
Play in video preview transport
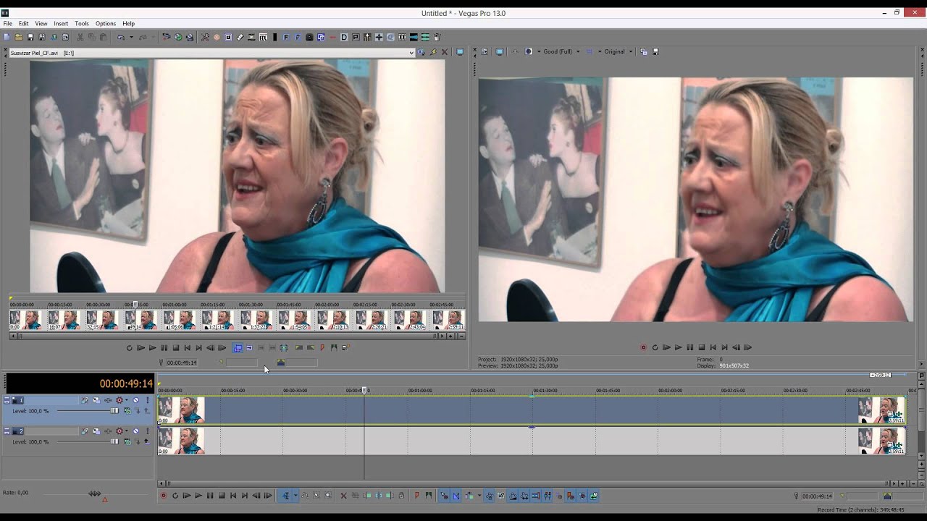point(678,347)
